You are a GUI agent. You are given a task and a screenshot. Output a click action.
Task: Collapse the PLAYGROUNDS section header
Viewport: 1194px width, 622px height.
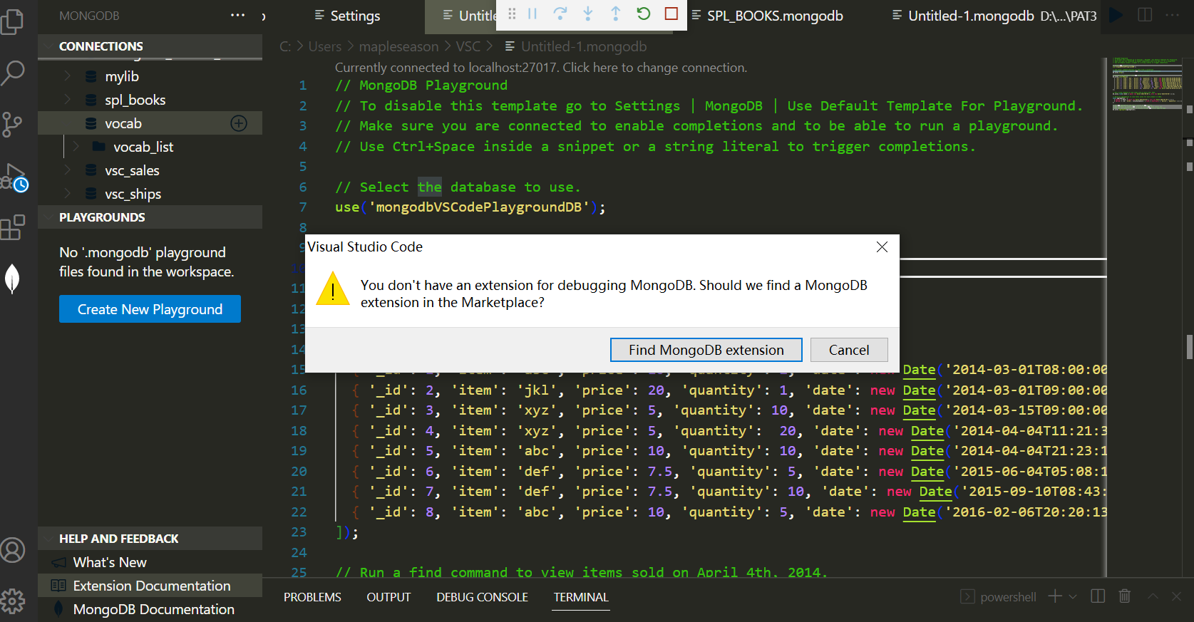click(102, 217)
